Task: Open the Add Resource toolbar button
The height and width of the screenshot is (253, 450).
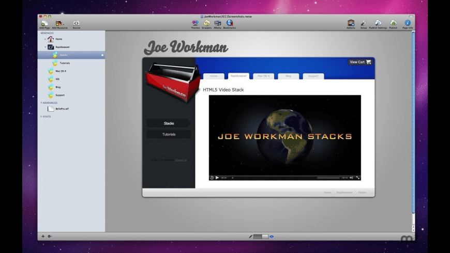Action: 59,24
